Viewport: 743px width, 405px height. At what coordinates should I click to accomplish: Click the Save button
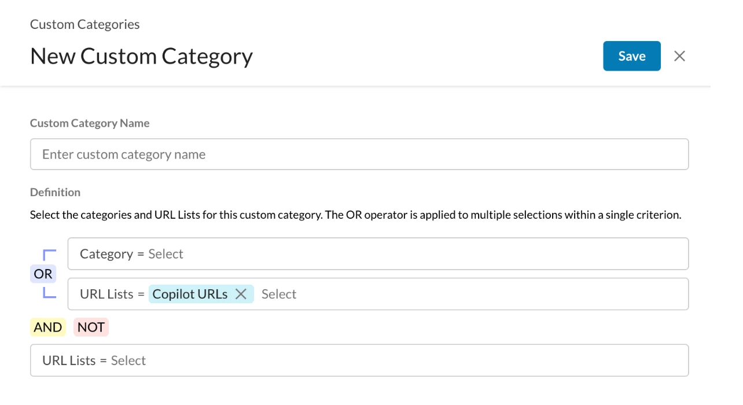tap(631, 56)
